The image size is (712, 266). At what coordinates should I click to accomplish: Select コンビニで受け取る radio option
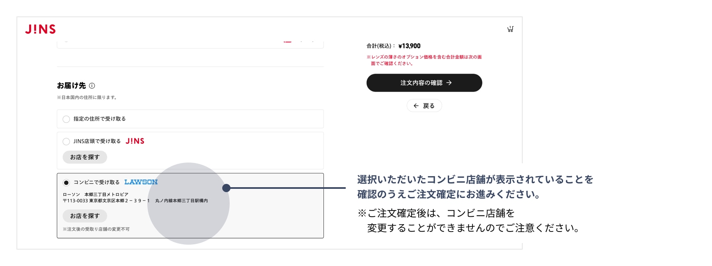coord(66,182)
